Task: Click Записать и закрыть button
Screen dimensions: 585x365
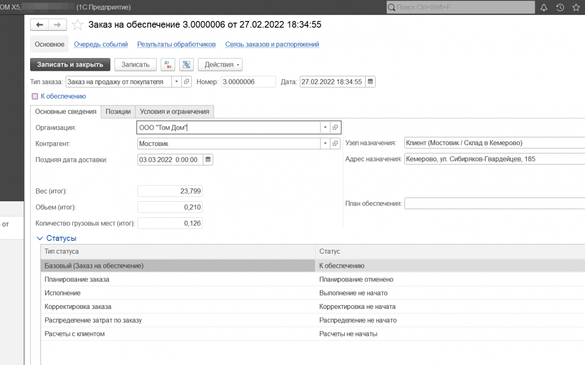Action: 70,65
